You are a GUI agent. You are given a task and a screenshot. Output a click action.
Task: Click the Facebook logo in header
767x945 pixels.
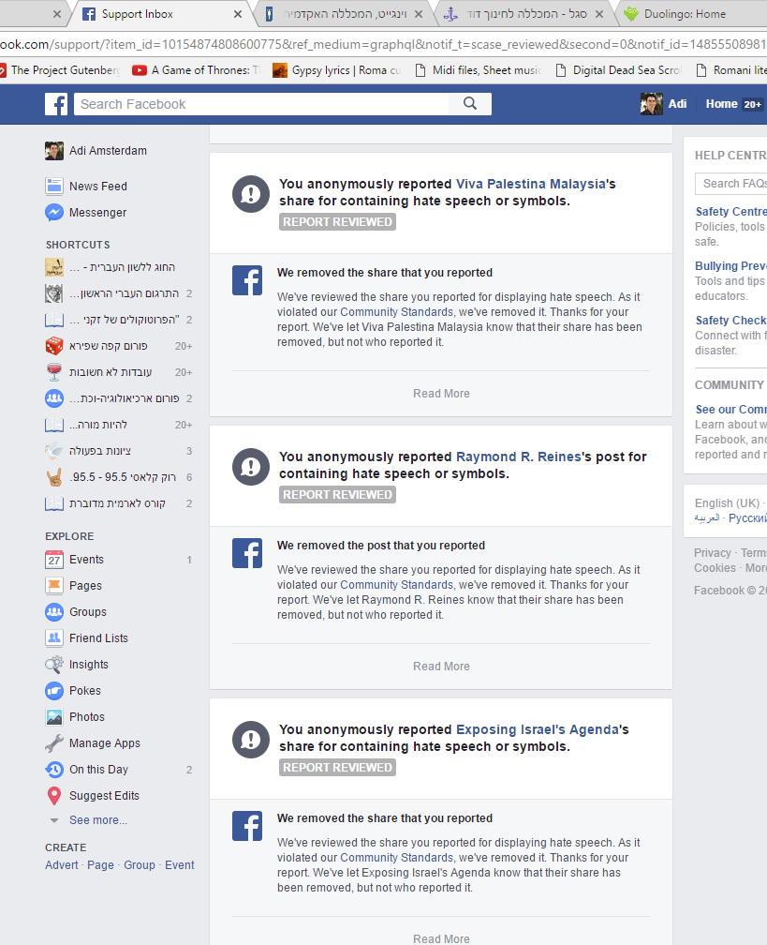tap(56, 104)
